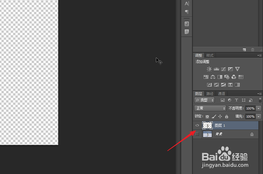The width and height of the screenshot is (263, 174).
Task: Add a Vibrance adjustment
Action: tap(237, 69)
